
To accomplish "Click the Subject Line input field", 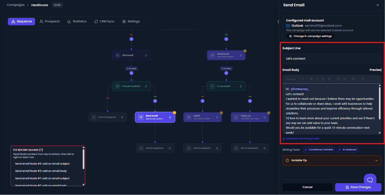I will pyautogui.click(x=332, y=59).
